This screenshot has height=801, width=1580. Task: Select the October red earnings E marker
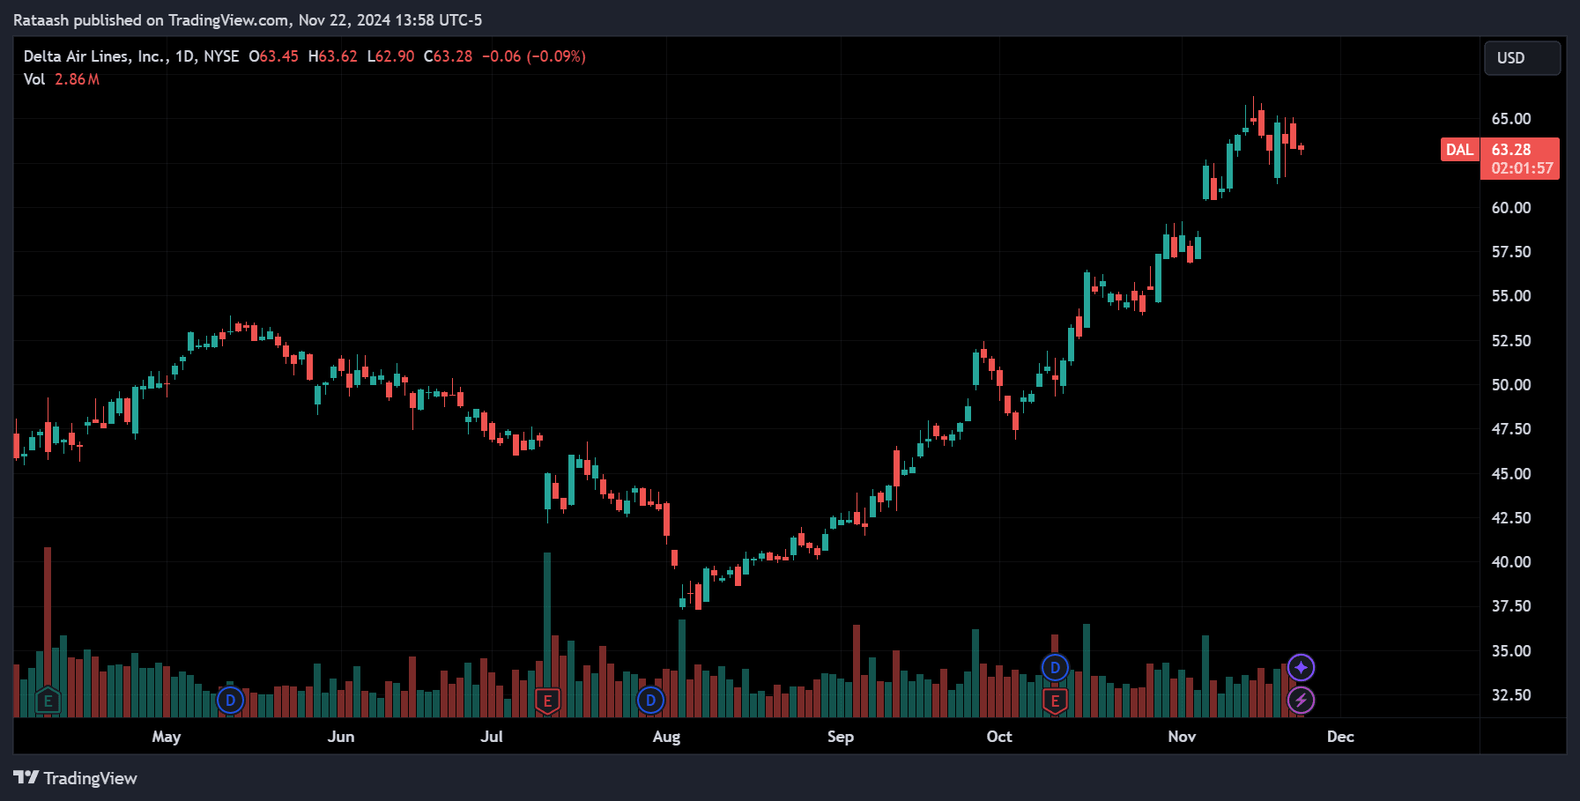click(x=1055, y=701)
